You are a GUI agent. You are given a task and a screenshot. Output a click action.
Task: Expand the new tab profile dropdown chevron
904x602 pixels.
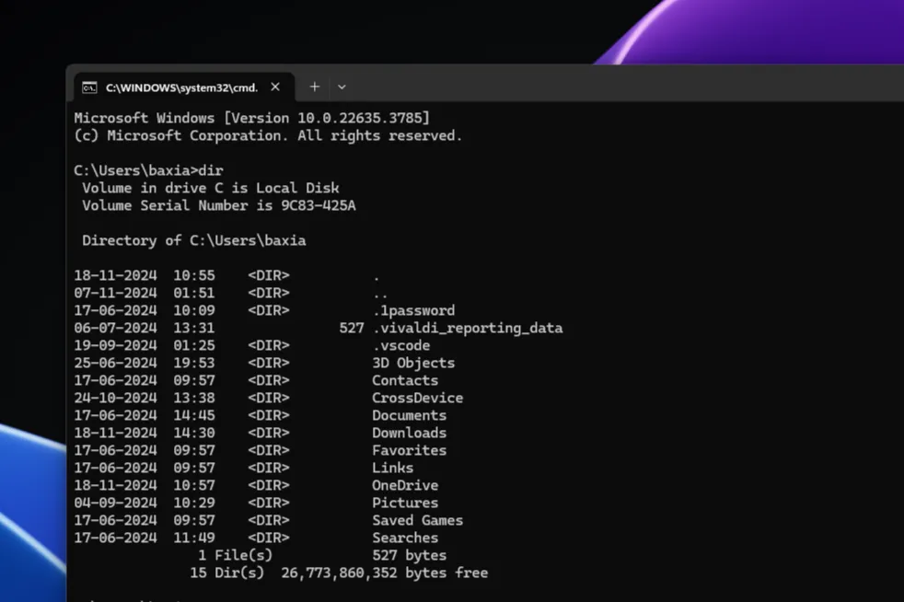[x=342, y=87]
